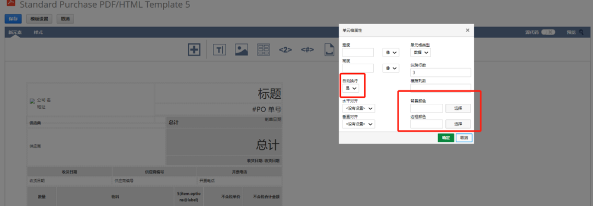Click the dialog's 取消 cancel button
Screen dimensions: 593x206
pos(464,138)
